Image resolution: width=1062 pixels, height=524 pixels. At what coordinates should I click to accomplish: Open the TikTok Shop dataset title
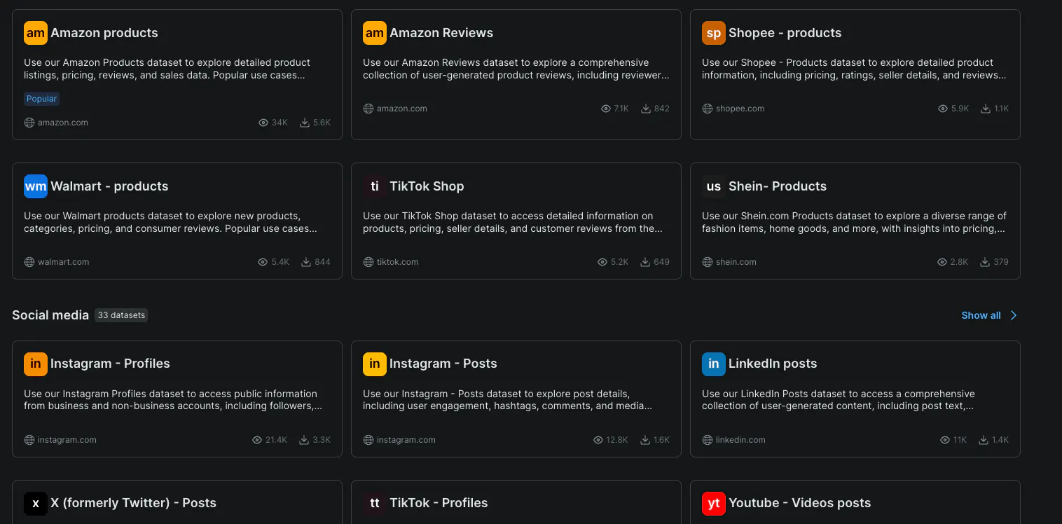click(427, 186)
